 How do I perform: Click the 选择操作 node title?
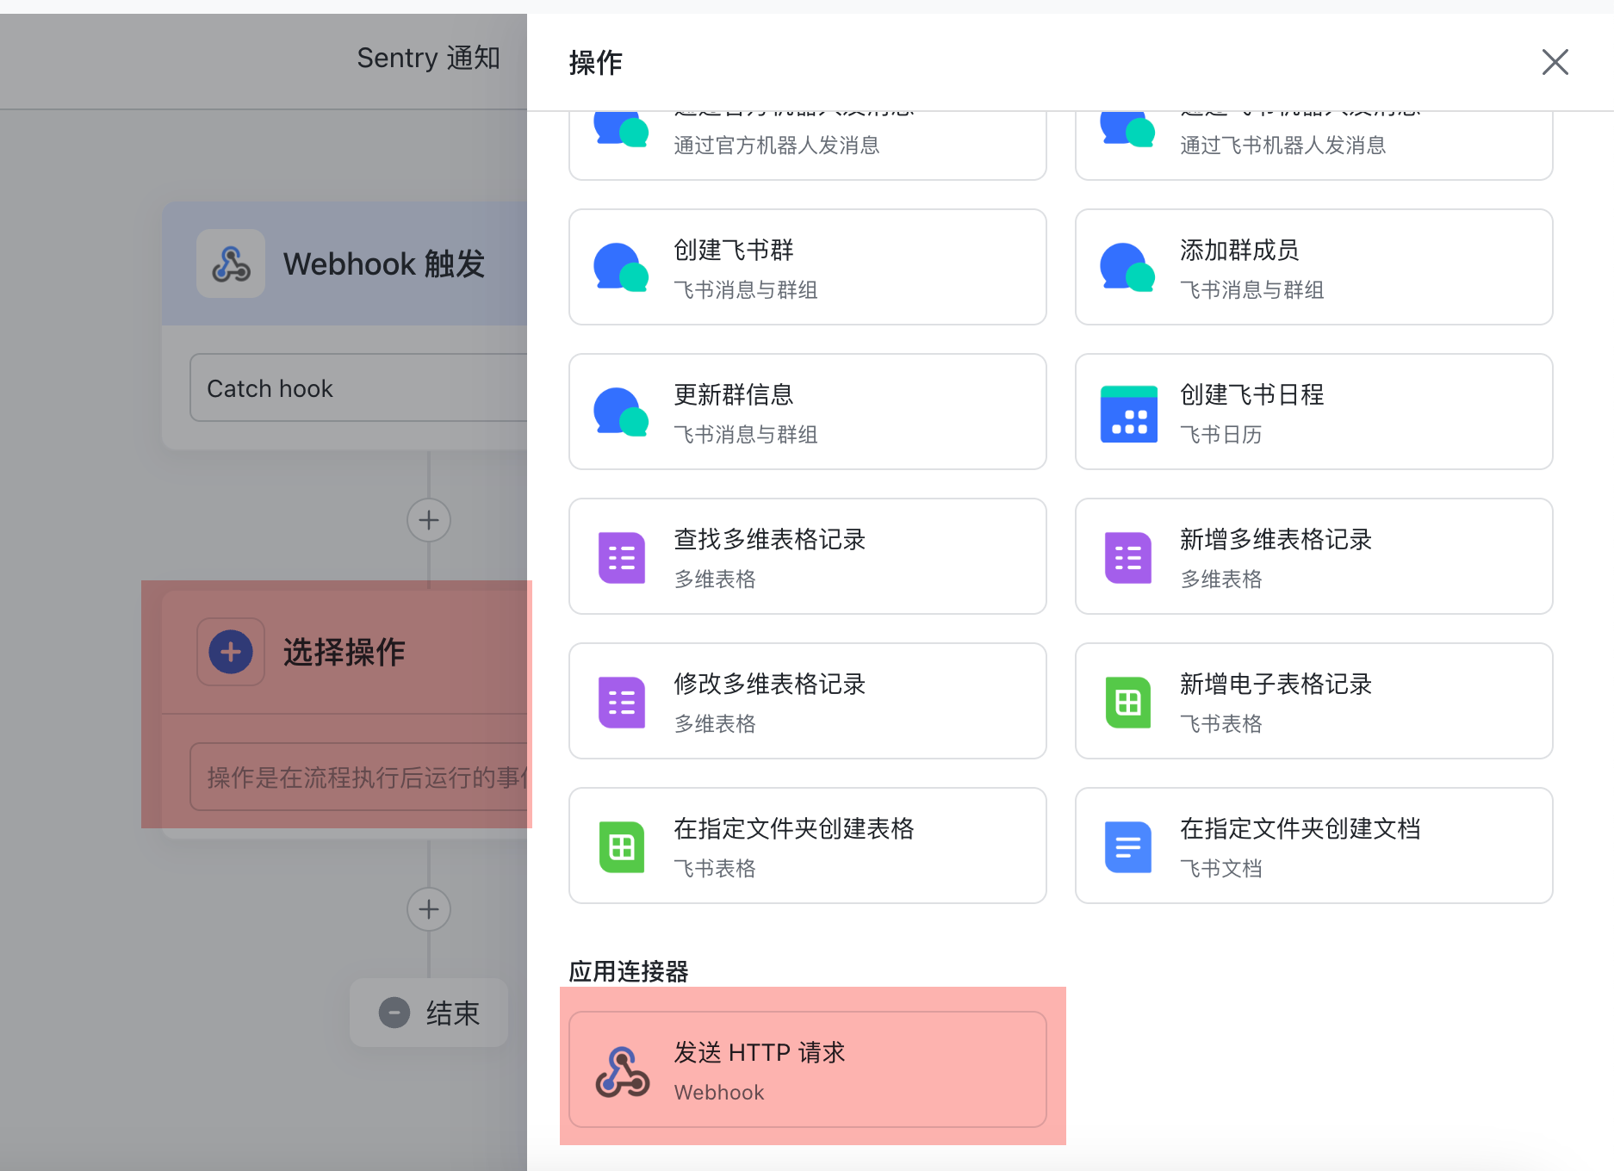[345, 652]
